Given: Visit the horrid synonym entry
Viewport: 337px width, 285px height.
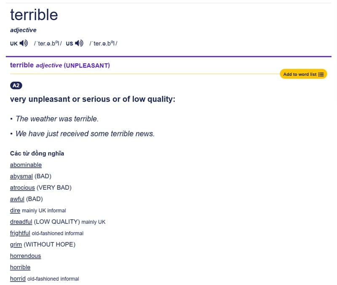Looking at the screenshot, I should [x=18, y=279].
